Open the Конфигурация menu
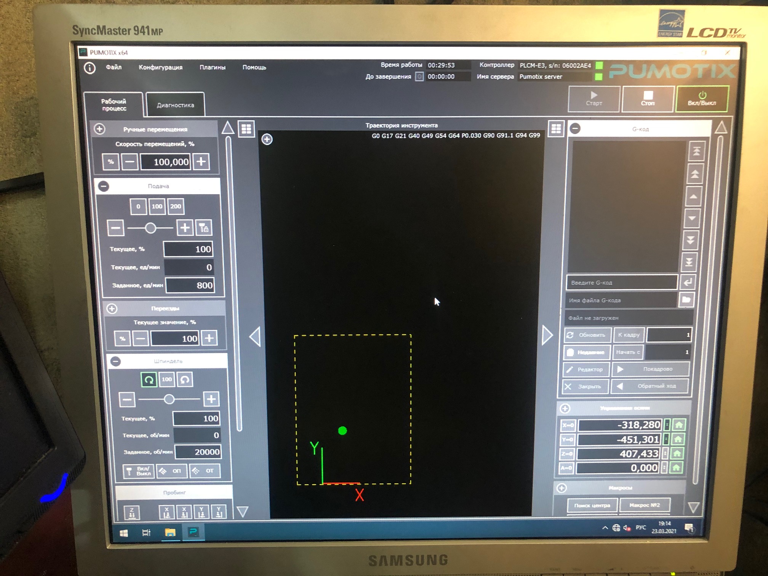The image size is (768, 576). tap(160, 67)
